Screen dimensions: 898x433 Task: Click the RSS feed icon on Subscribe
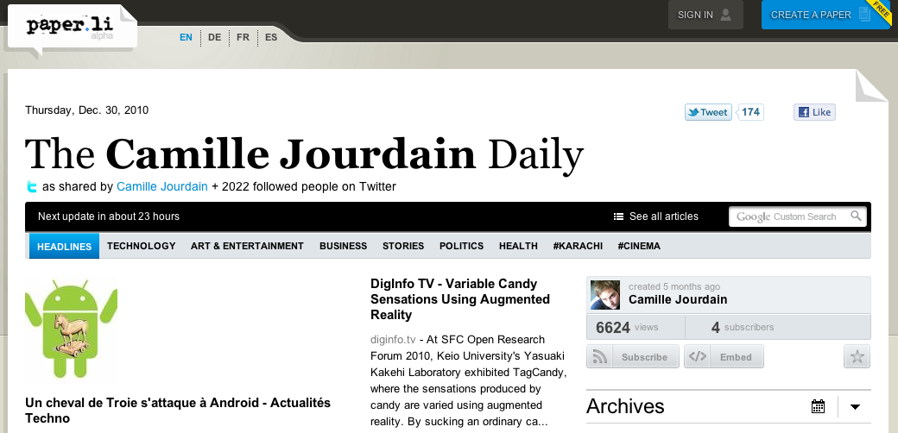[599, 356]
